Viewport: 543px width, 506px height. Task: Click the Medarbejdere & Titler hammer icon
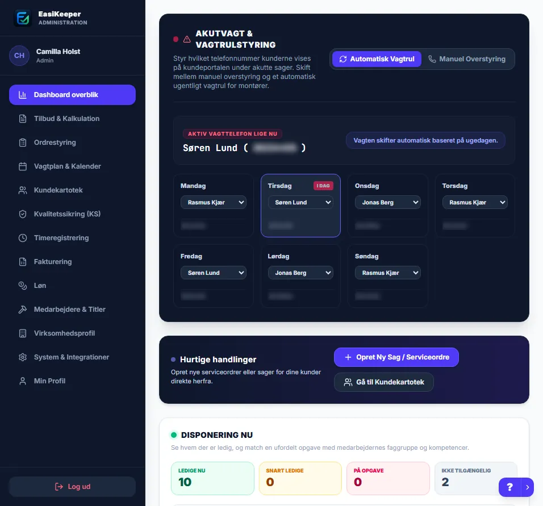(x=23, y=310)
